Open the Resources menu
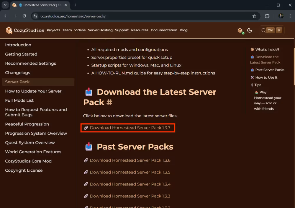This screenshot has width=295, height=208. click(140, 30)
